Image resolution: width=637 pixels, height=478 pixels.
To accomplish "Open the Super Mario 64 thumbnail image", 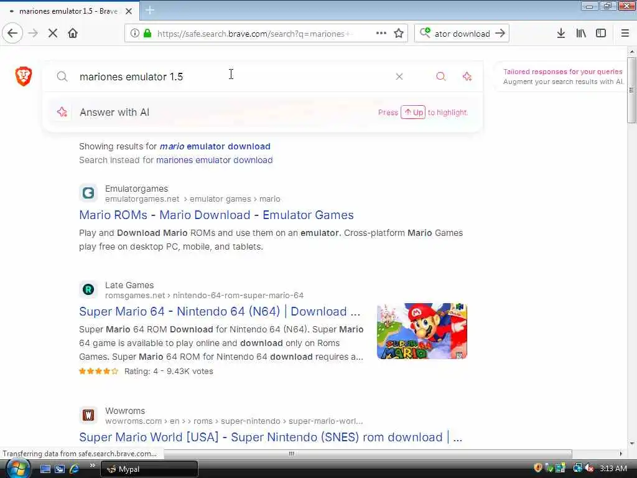I will (422, 331).
